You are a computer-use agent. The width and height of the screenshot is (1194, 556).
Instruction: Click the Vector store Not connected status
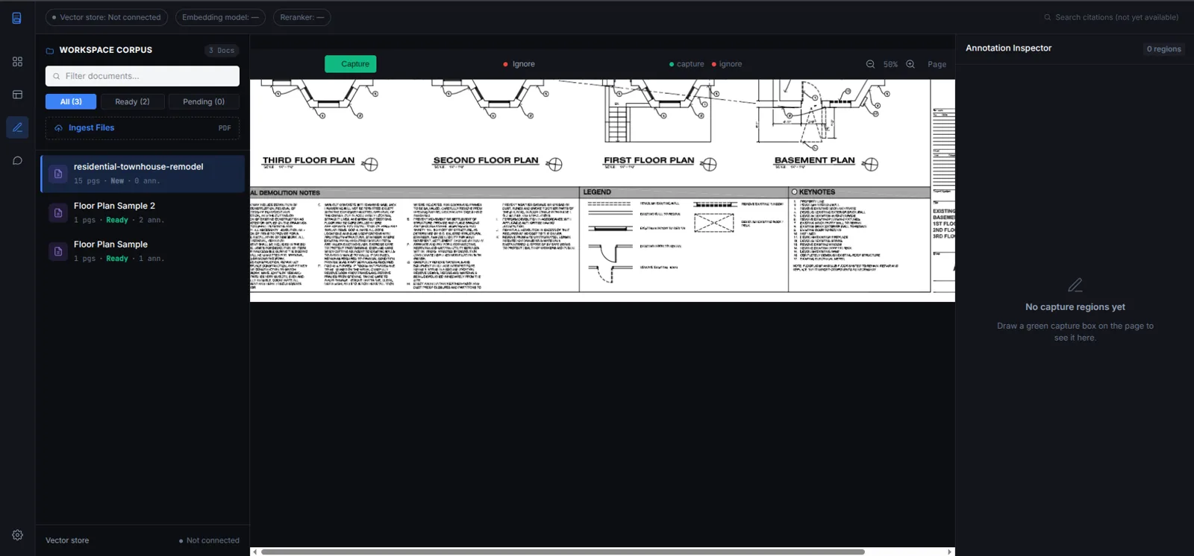pyautogui.click(x=209, y=541)
